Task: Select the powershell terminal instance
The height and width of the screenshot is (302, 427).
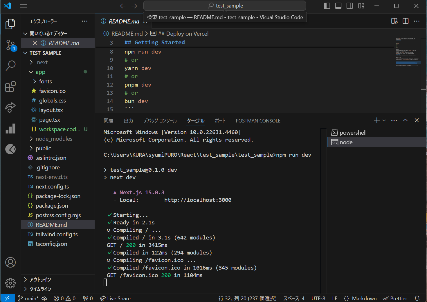Action: click(377, 133)
